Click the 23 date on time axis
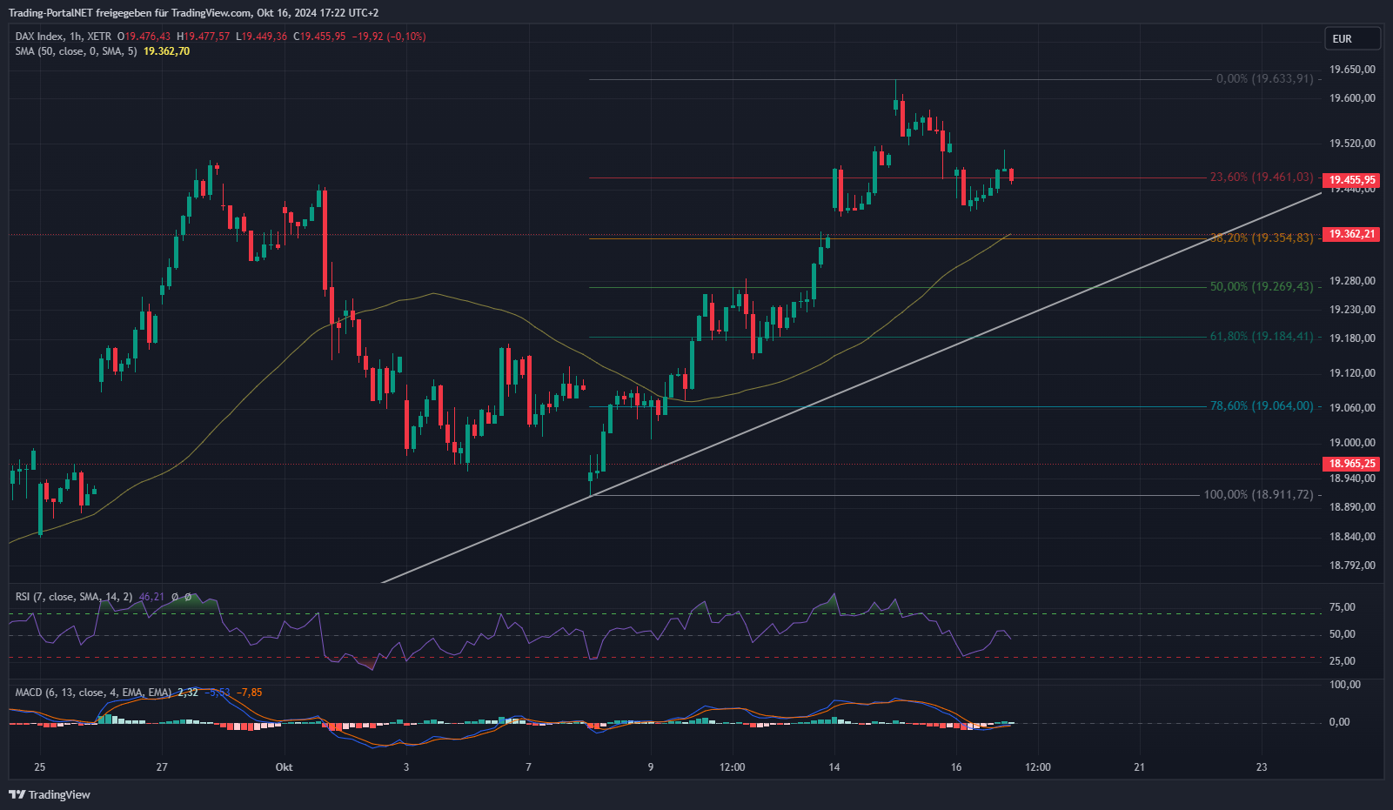 click(x=1262, y=767)
